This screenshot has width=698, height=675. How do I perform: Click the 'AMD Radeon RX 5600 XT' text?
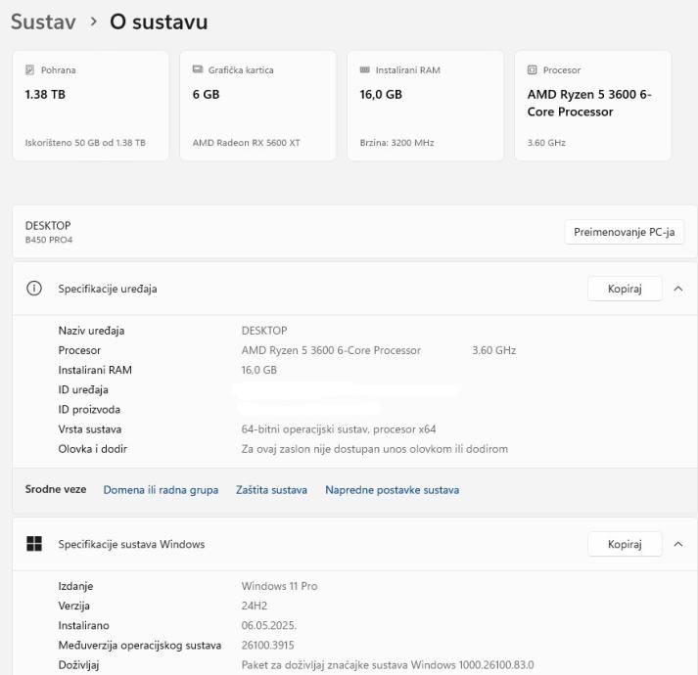click(246, 143)
